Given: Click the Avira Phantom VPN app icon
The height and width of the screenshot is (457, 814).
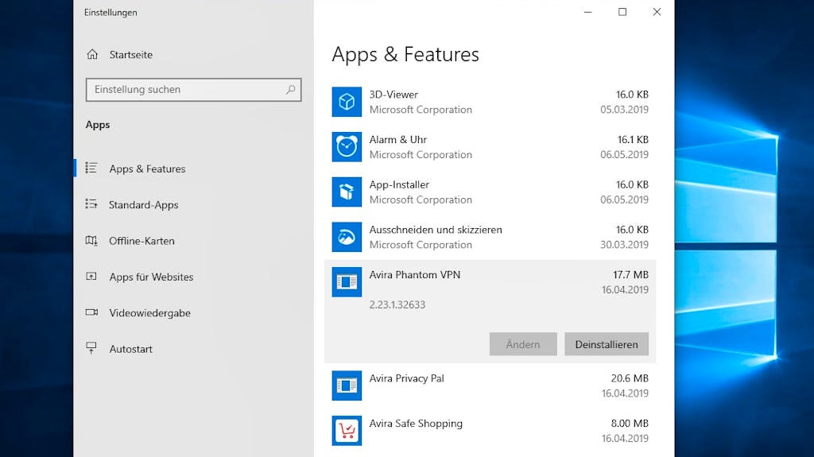Looking at the screenshot, I should click(347, 282).
